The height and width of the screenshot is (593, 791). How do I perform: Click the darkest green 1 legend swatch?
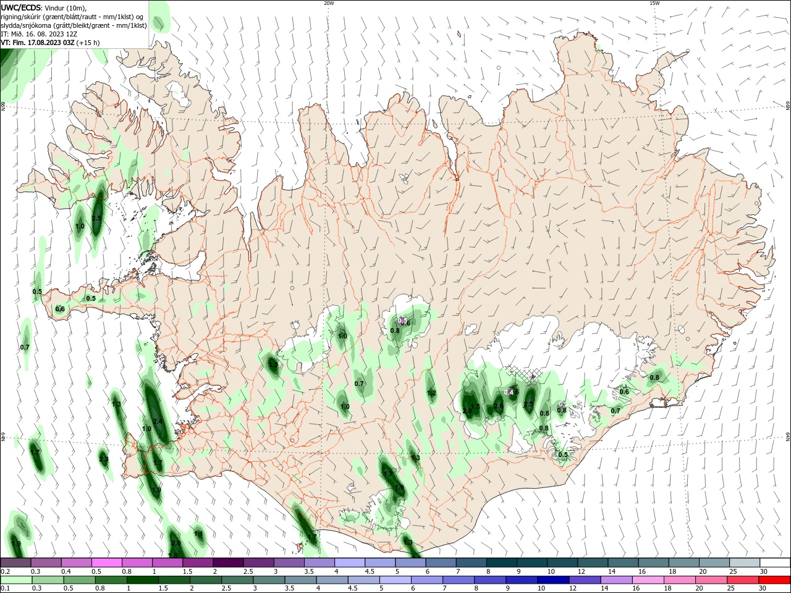[x=142, y=580]
